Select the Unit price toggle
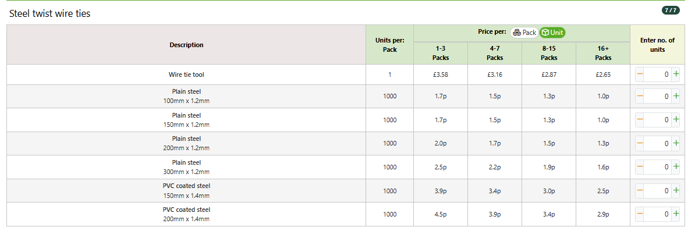The height and width of the screenshot is (234, 695). (x=552, y=33)
